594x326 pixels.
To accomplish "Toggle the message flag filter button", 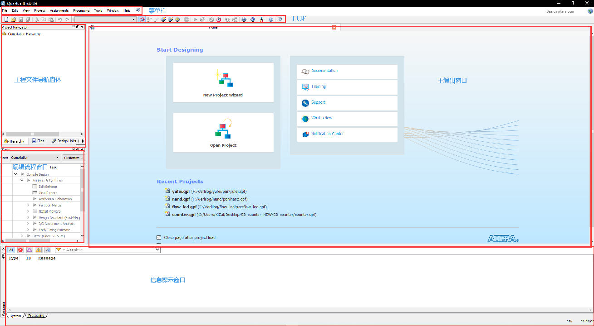I will (x=48, y=250).
